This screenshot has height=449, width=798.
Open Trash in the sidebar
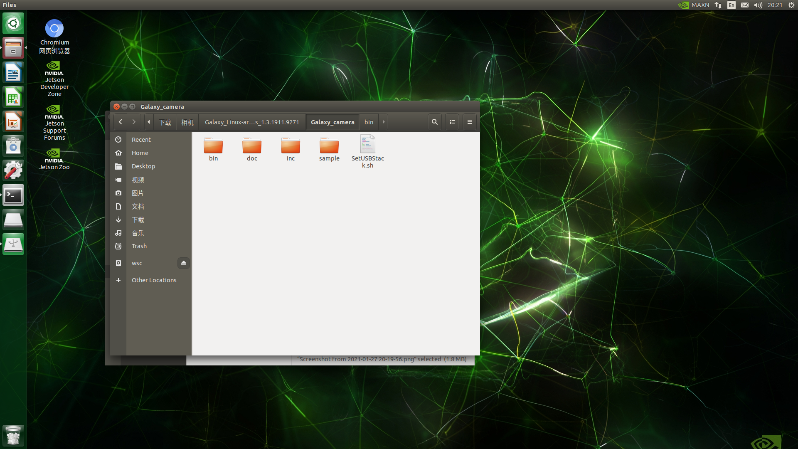(x=151, y=246)
